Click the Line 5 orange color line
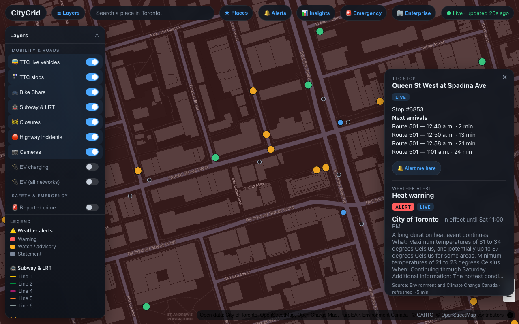The width and height of the screenshot is (519, 324). click(x=13, y=298)
